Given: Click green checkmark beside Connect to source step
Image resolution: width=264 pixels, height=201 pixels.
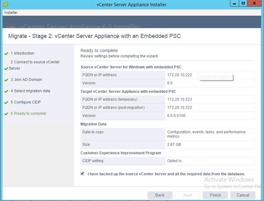Looking at the screenshot, I should 6,69.
